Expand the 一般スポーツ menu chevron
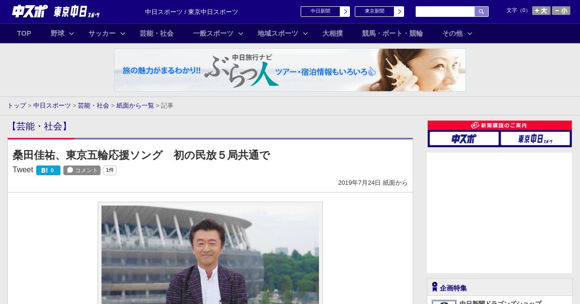The height and width of the screenshot is (304, 580). 241,34
